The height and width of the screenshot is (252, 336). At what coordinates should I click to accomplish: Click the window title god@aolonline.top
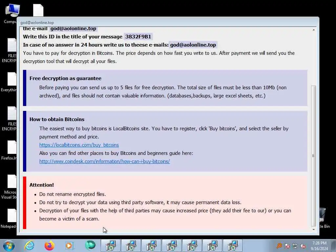point(37,23)
